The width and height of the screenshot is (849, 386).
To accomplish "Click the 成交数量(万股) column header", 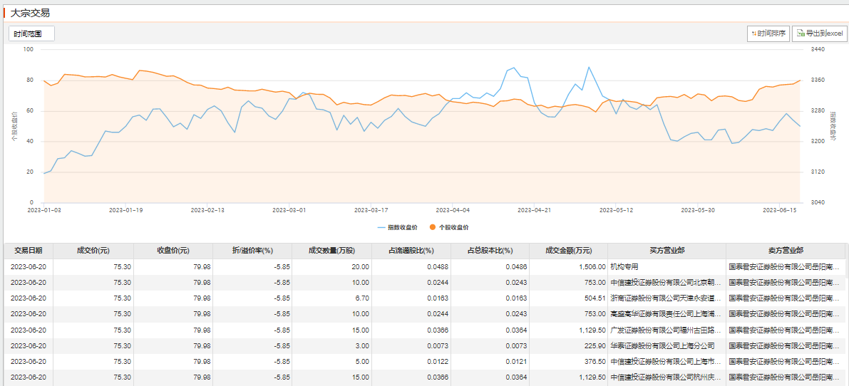I will (332, 251).
